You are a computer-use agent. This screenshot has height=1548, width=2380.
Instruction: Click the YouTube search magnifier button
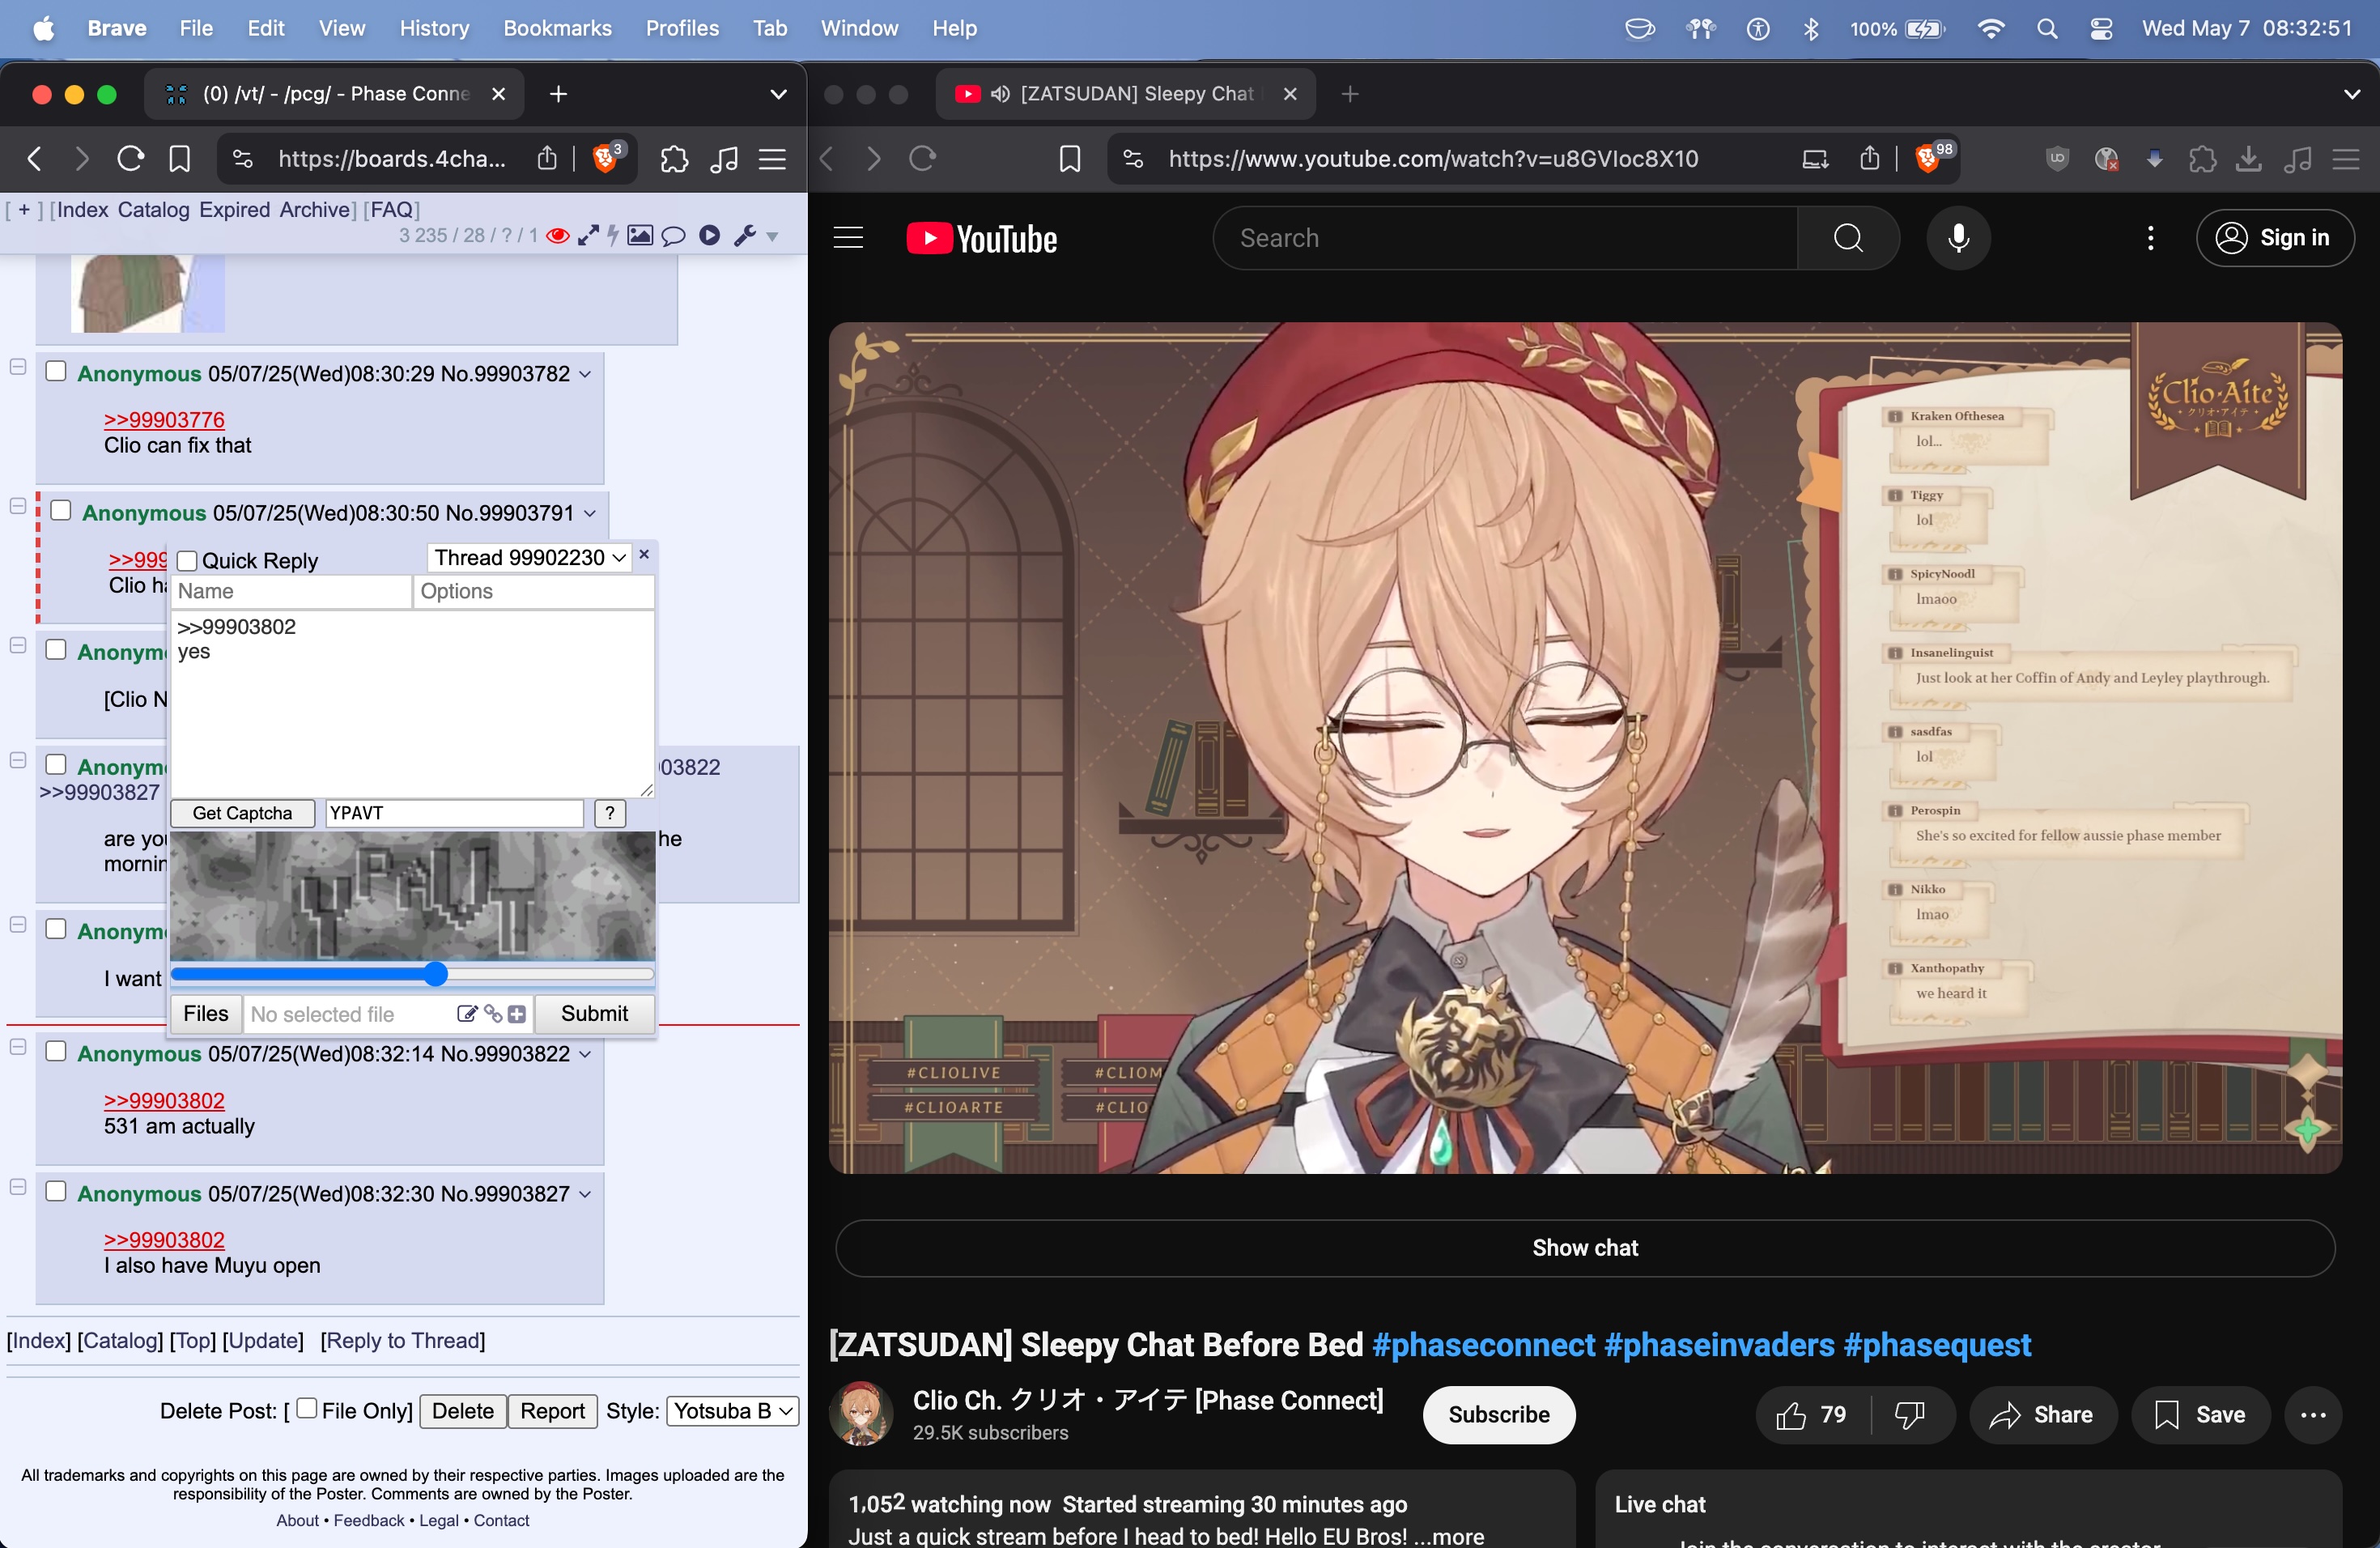pos(1847,238)
